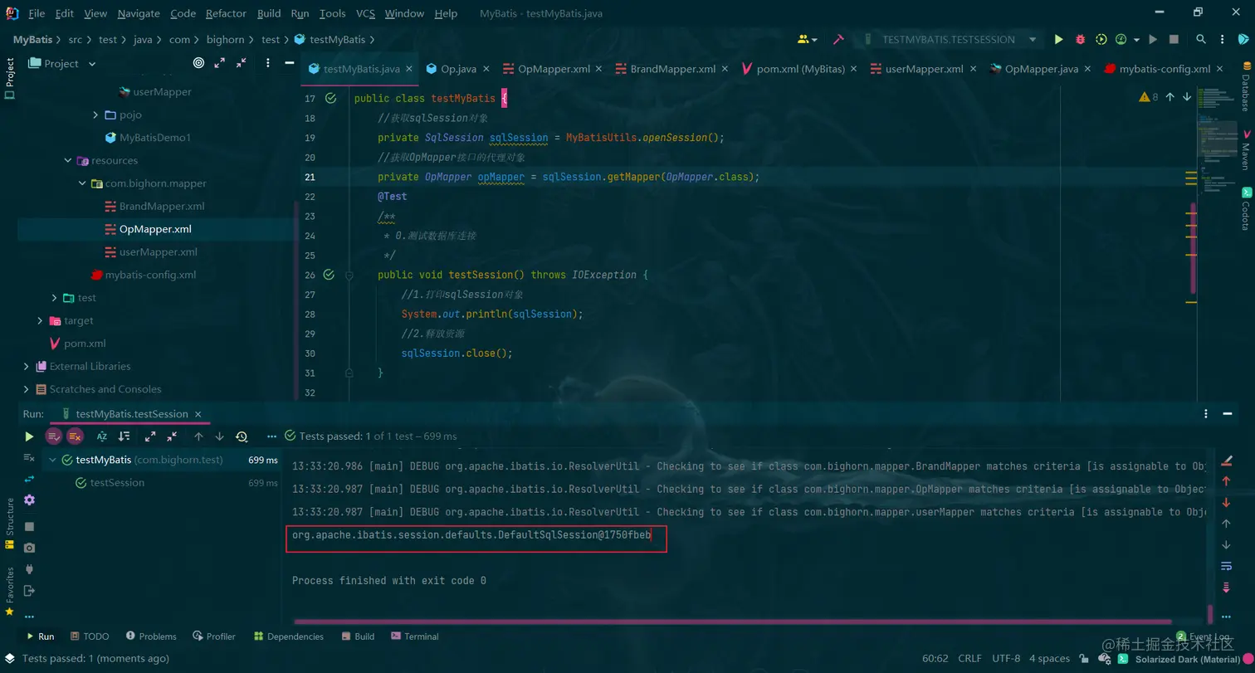Collapse All in the Project panel
This screenshot has width=1255, height=673.
click(242, 63)
